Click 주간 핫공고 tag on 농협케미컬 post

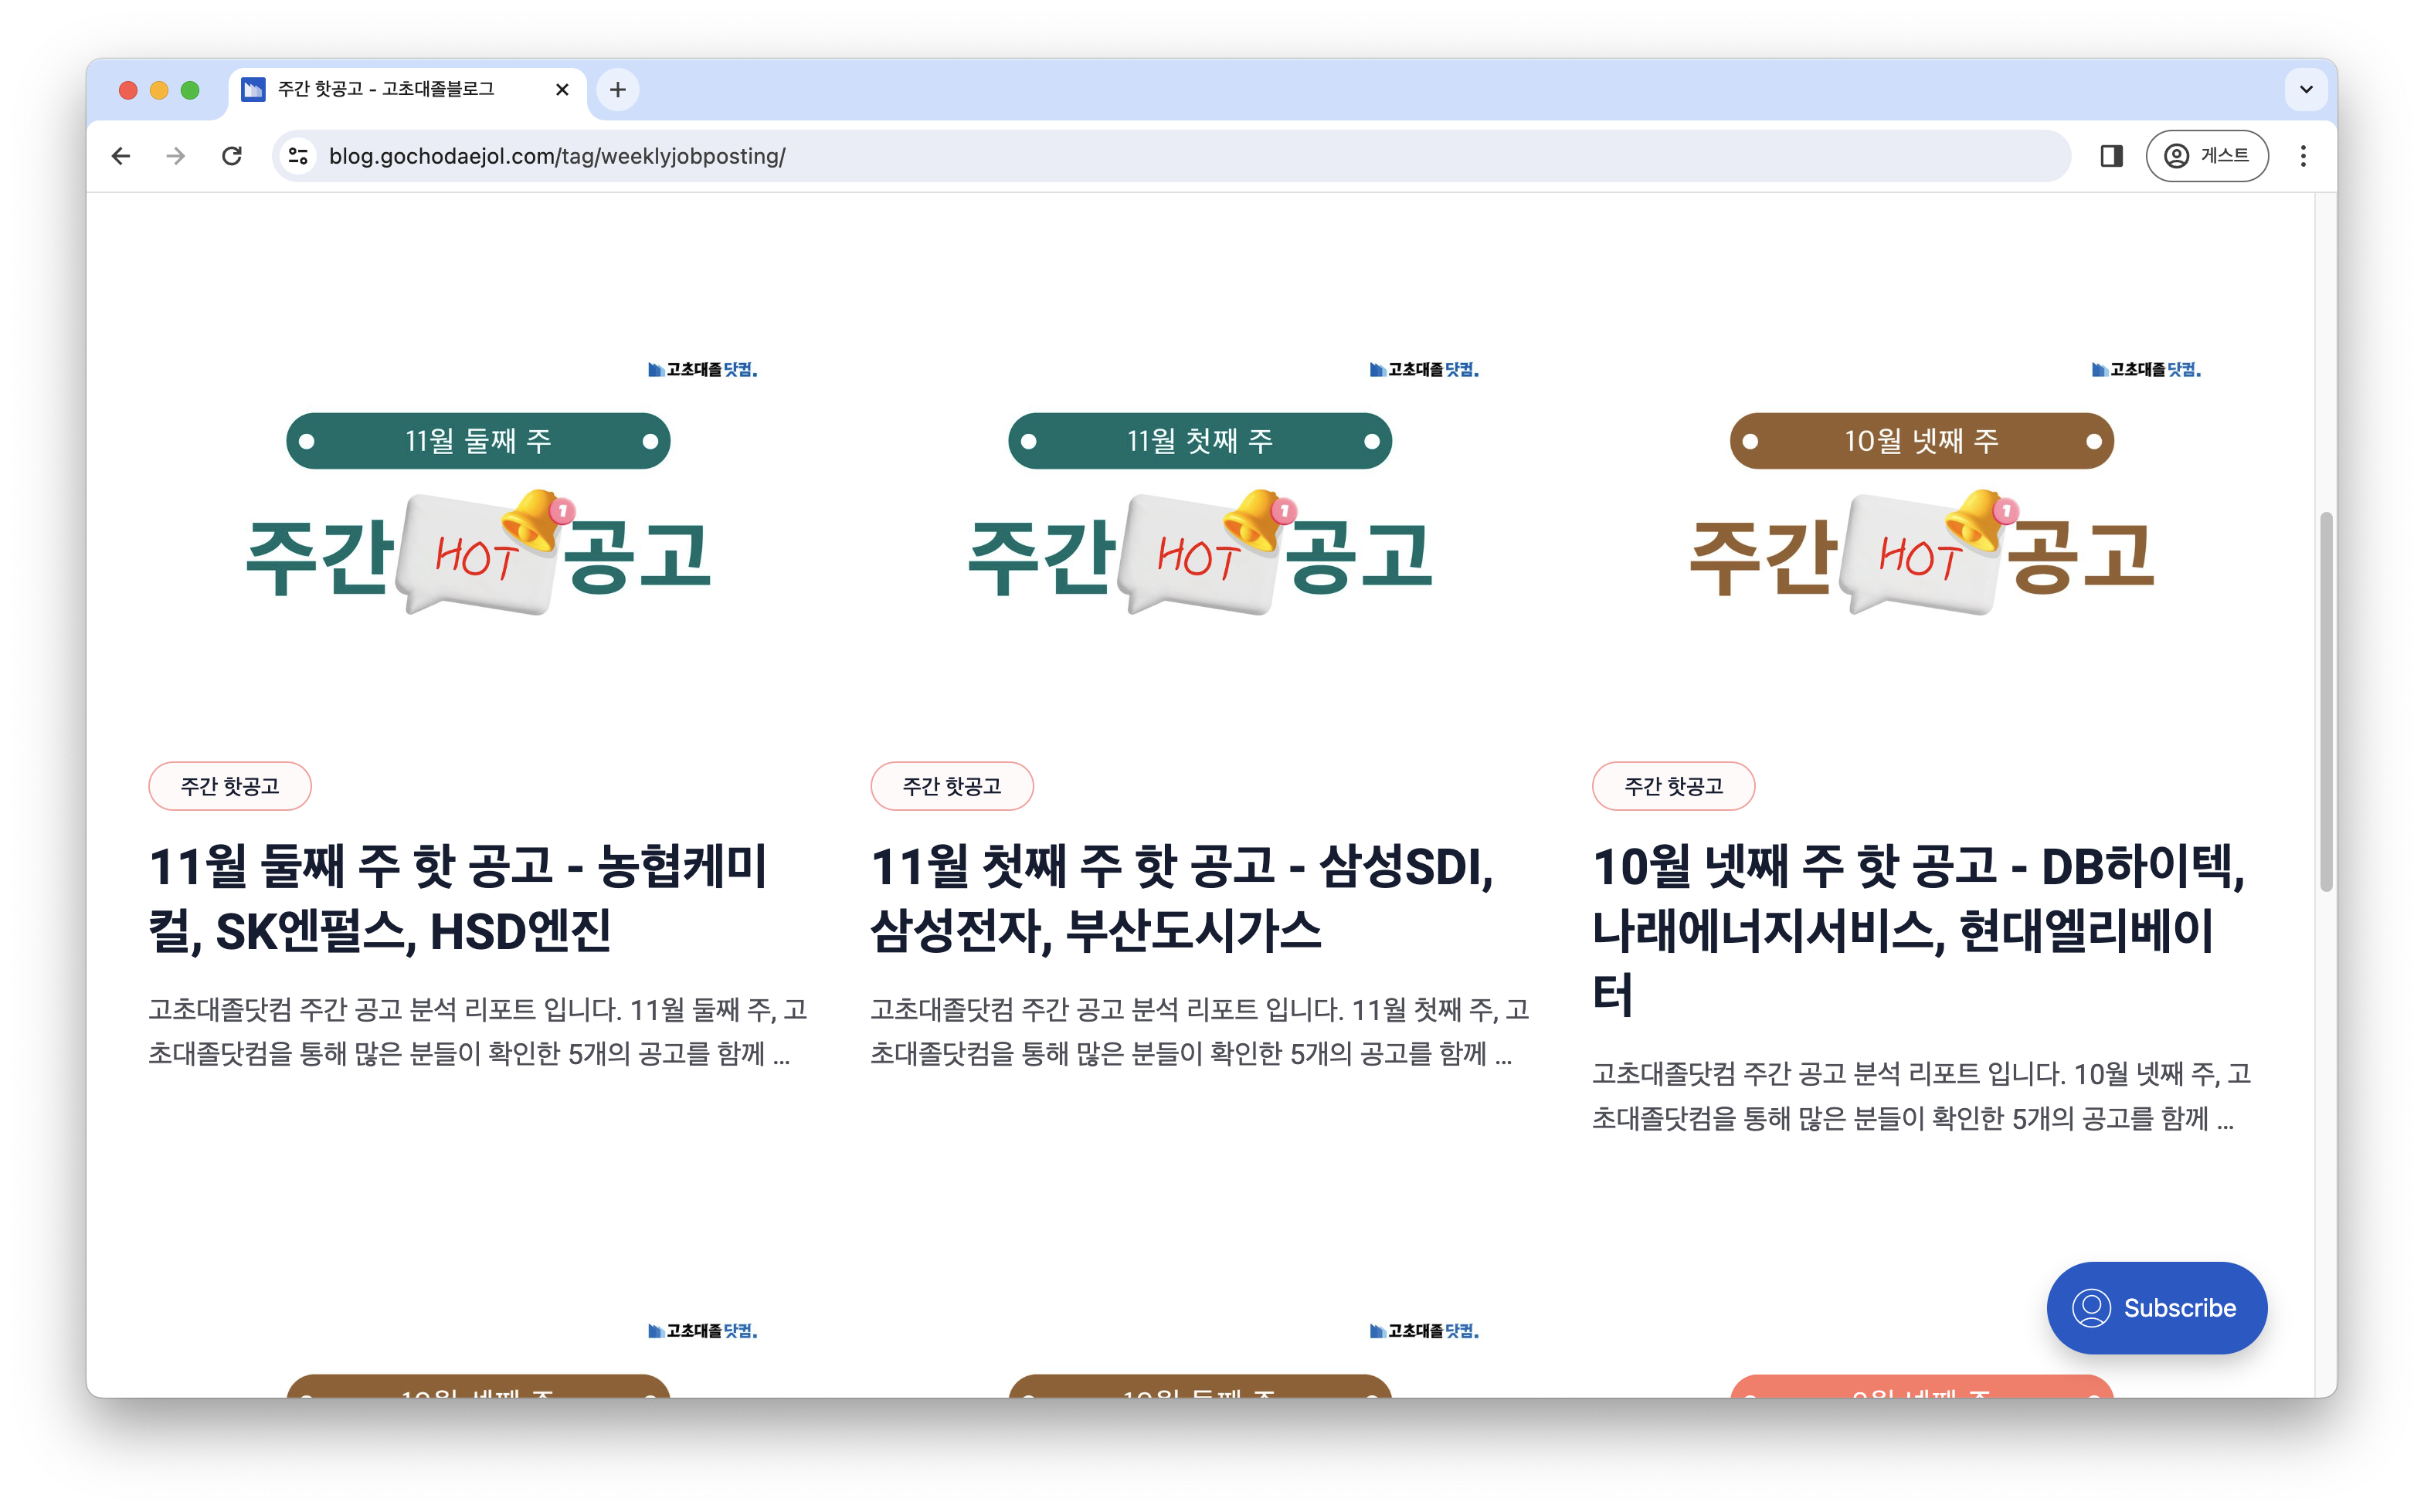230,786
